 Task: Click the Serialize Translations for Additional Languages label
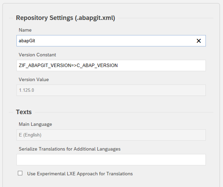(x=70, y=149)
